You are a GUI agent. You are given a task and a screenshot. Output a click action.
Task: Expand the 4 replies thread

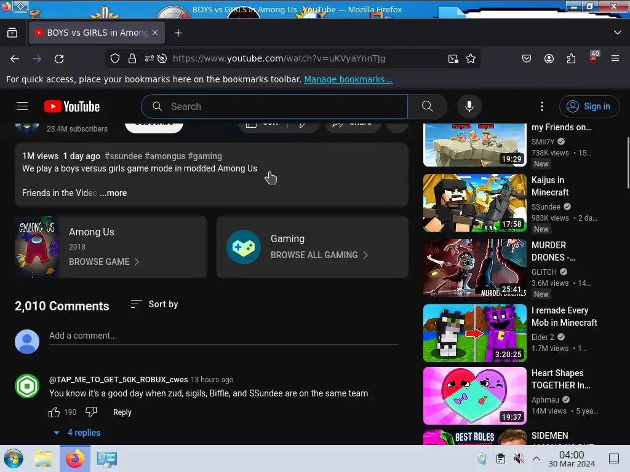(x=77, y=433)
